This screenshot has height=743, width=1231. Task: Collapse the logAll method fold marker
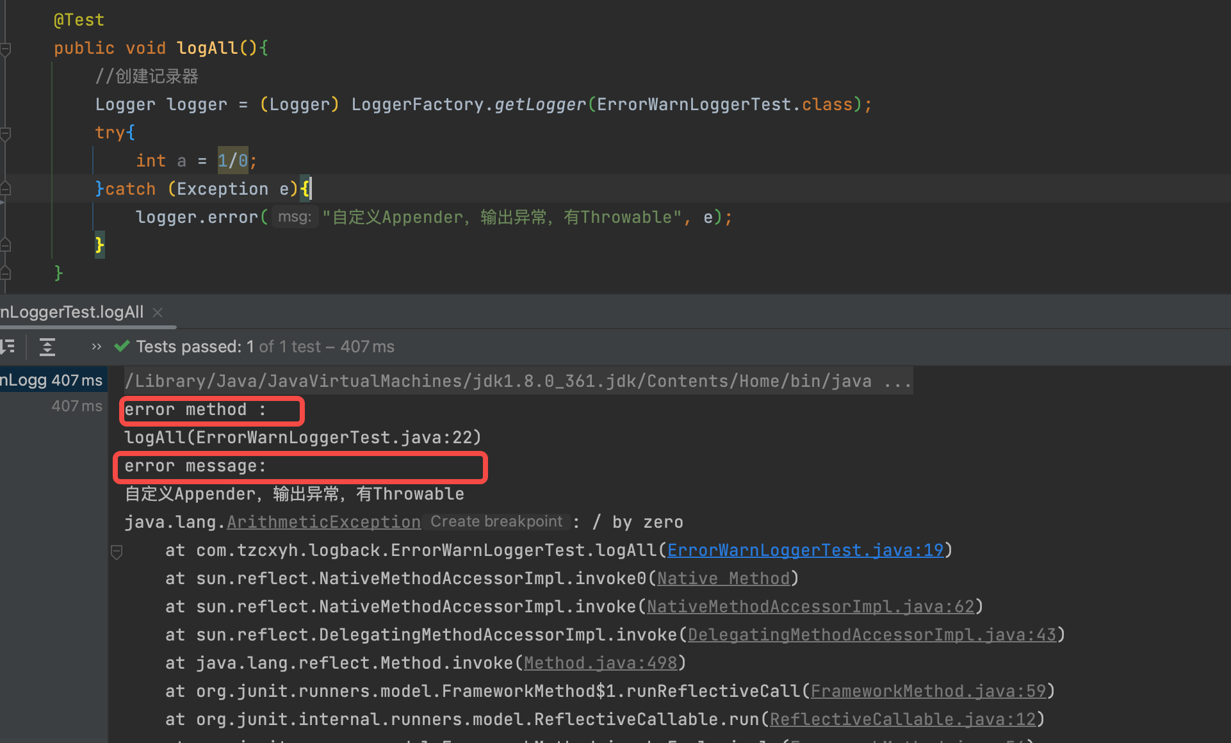6,49
